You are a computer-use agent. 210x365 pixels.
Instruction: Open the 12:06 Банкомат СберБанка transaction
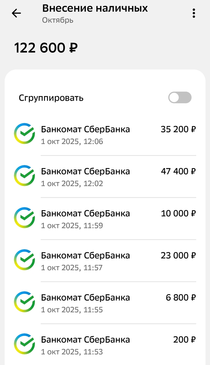[x=85, y=135]
